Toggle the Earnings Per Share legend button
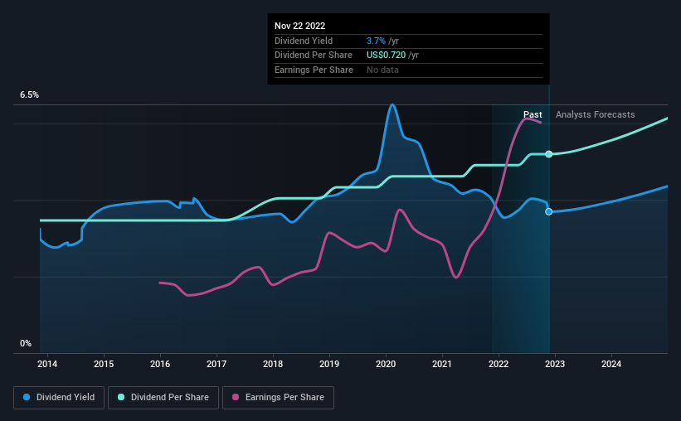This screenshot has width=681, height=421. 278,398
